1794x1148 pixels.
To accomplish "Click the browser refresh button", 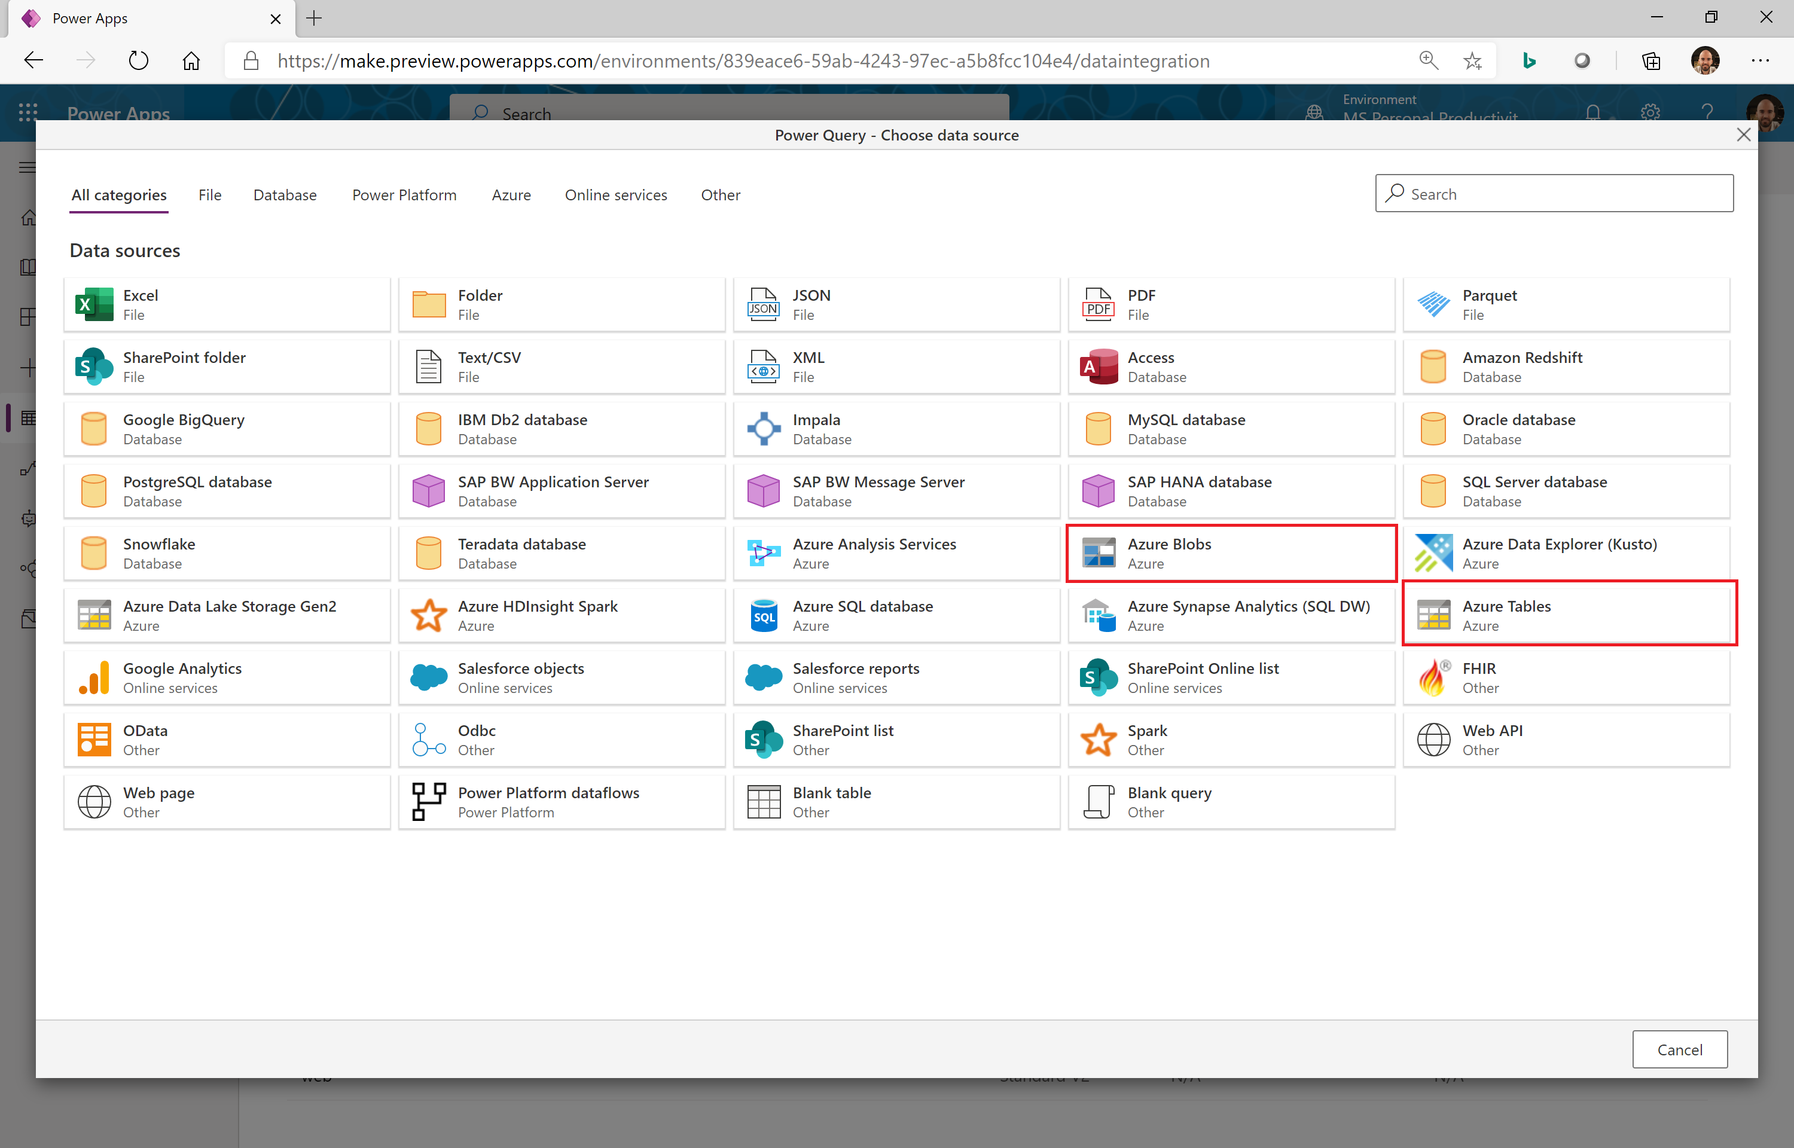I will [139, 60].
